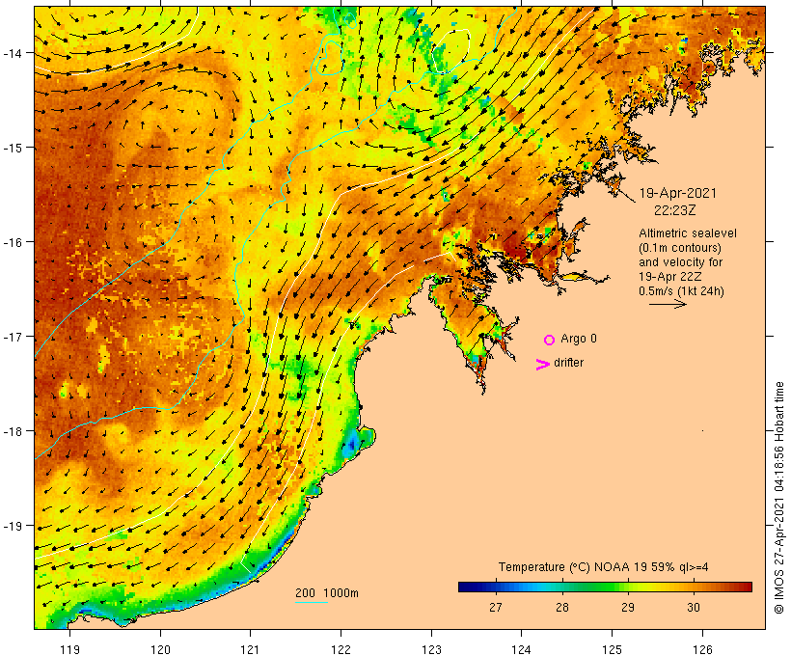Click the colorbar tick value 29
Viewport: 791px width, 656px height.
[x=628, y=608]
